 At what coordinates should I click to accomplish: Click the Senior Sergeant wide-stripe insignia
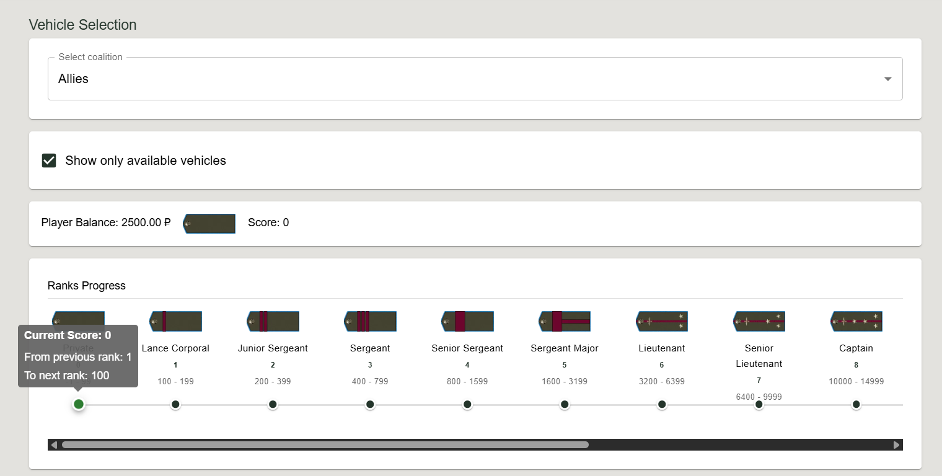(467, 321)
